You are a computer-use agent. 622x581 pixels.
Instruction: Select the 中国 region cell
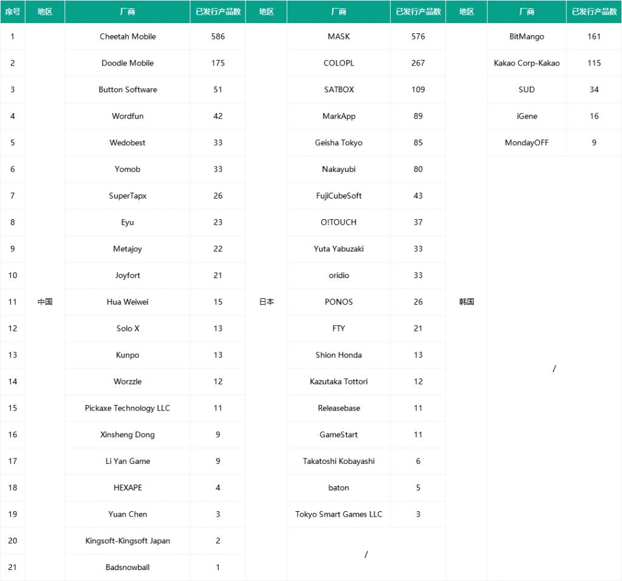45,302
